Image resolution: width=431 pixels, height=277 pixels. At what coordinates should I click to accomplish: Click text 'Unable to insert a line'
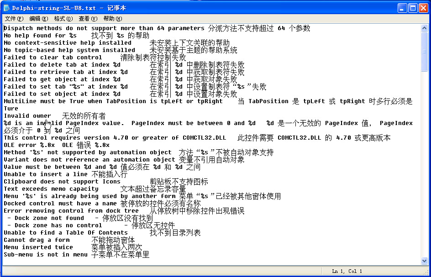[46, 174]
